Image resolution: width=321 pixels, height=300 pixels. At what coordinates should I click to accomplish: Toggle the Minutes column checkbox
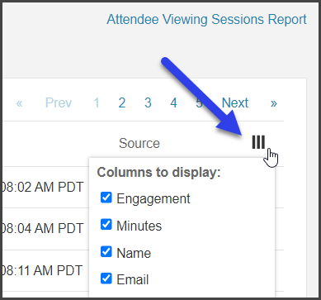106,225
